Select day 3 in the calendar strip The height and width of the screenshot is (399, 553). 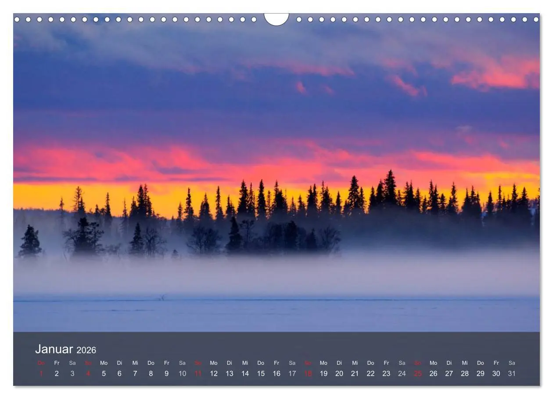pos(72,374)
